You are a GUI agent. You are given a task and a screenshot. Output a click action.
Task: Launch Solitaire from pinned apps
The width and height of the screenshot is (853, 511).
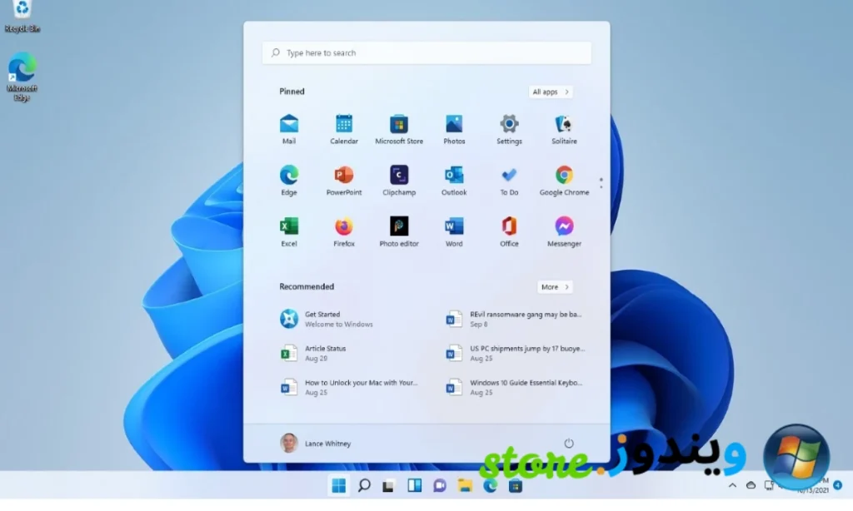(564, 125)
